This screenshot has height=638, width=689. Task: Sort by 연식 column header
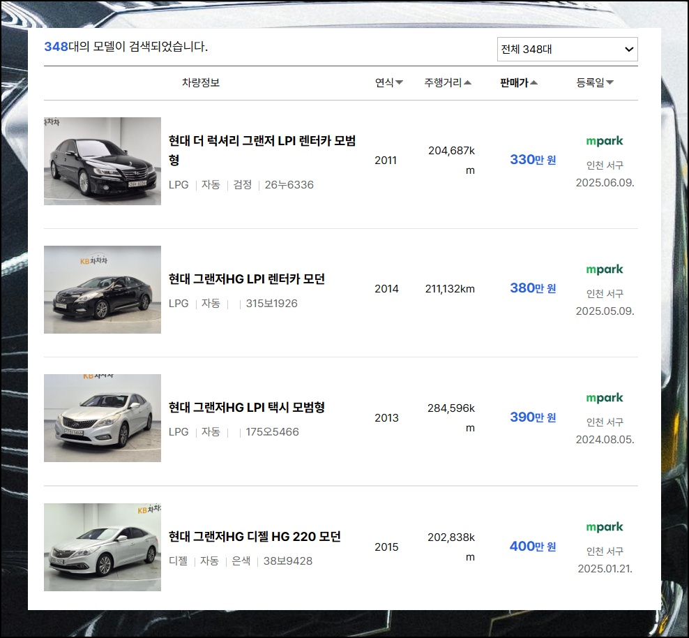point(388,82)
